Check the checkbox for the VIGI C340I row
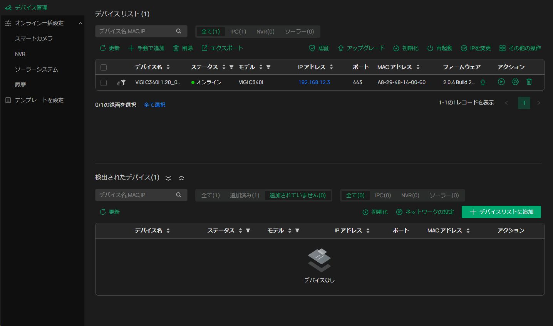553x326 pixels. pos(104,82)
